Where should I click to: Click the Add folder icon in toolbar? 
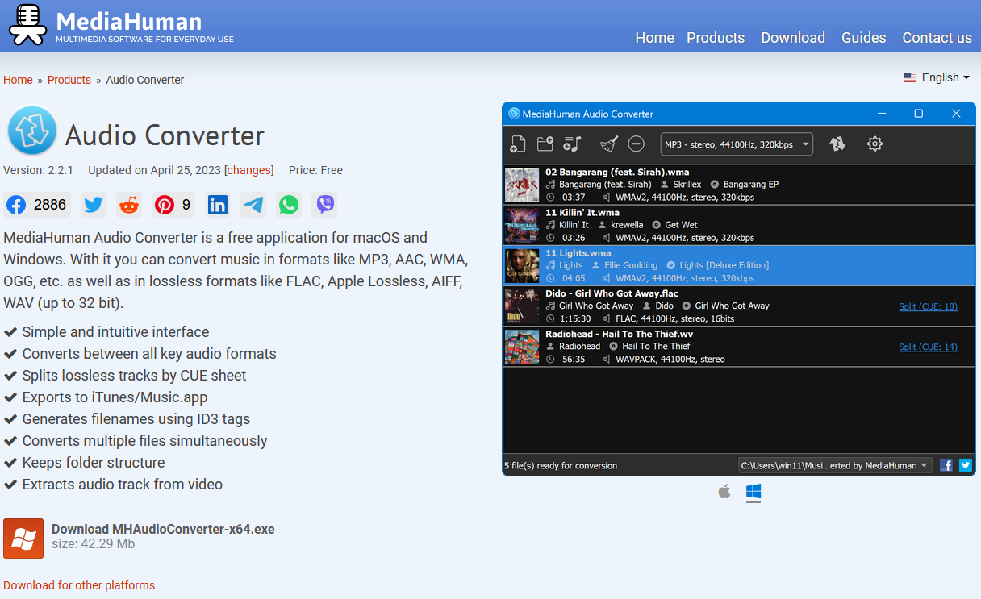pyautogui.click(x=545, y=144)
